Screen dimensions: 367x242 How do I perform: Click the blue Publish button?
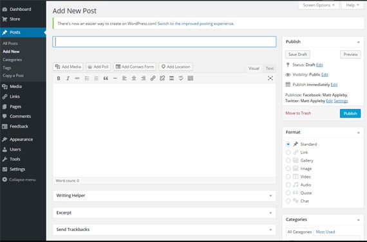tap(350, 114)
